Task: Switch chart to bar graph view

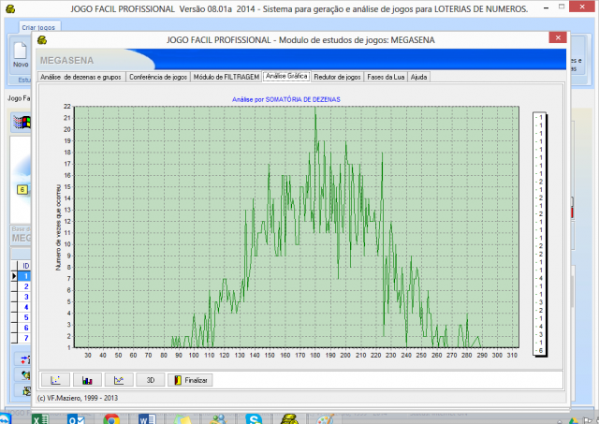Action: 88,380
